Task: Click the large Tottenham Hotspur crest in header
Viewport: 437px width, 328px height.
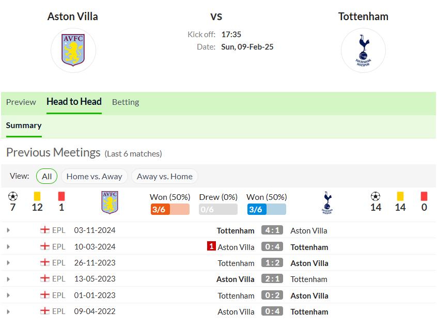Action: (x=363, y=50)
